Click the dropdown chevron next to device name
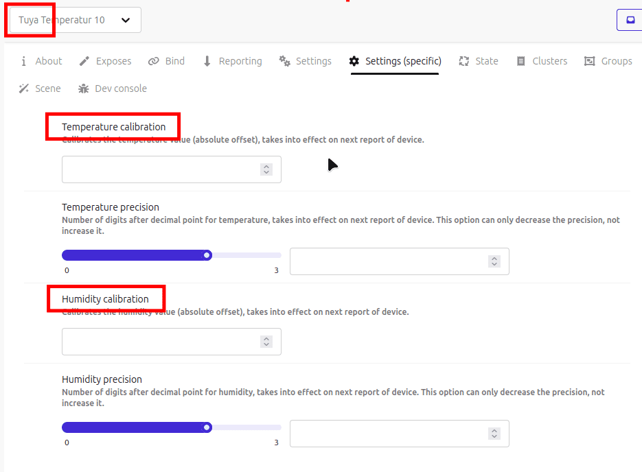This screenshot has width=642, height=472. 126,20
